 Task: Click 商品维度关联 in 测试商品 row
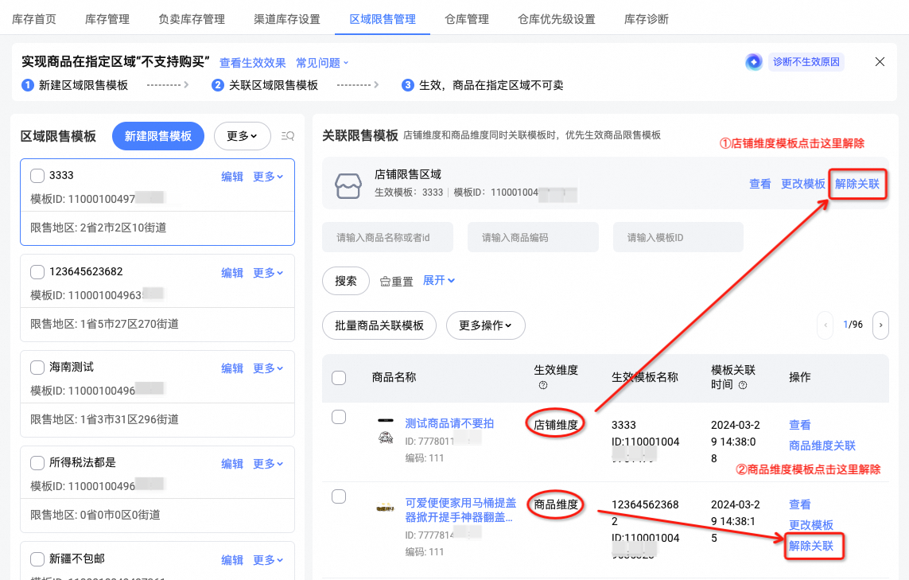coord(822,446)
